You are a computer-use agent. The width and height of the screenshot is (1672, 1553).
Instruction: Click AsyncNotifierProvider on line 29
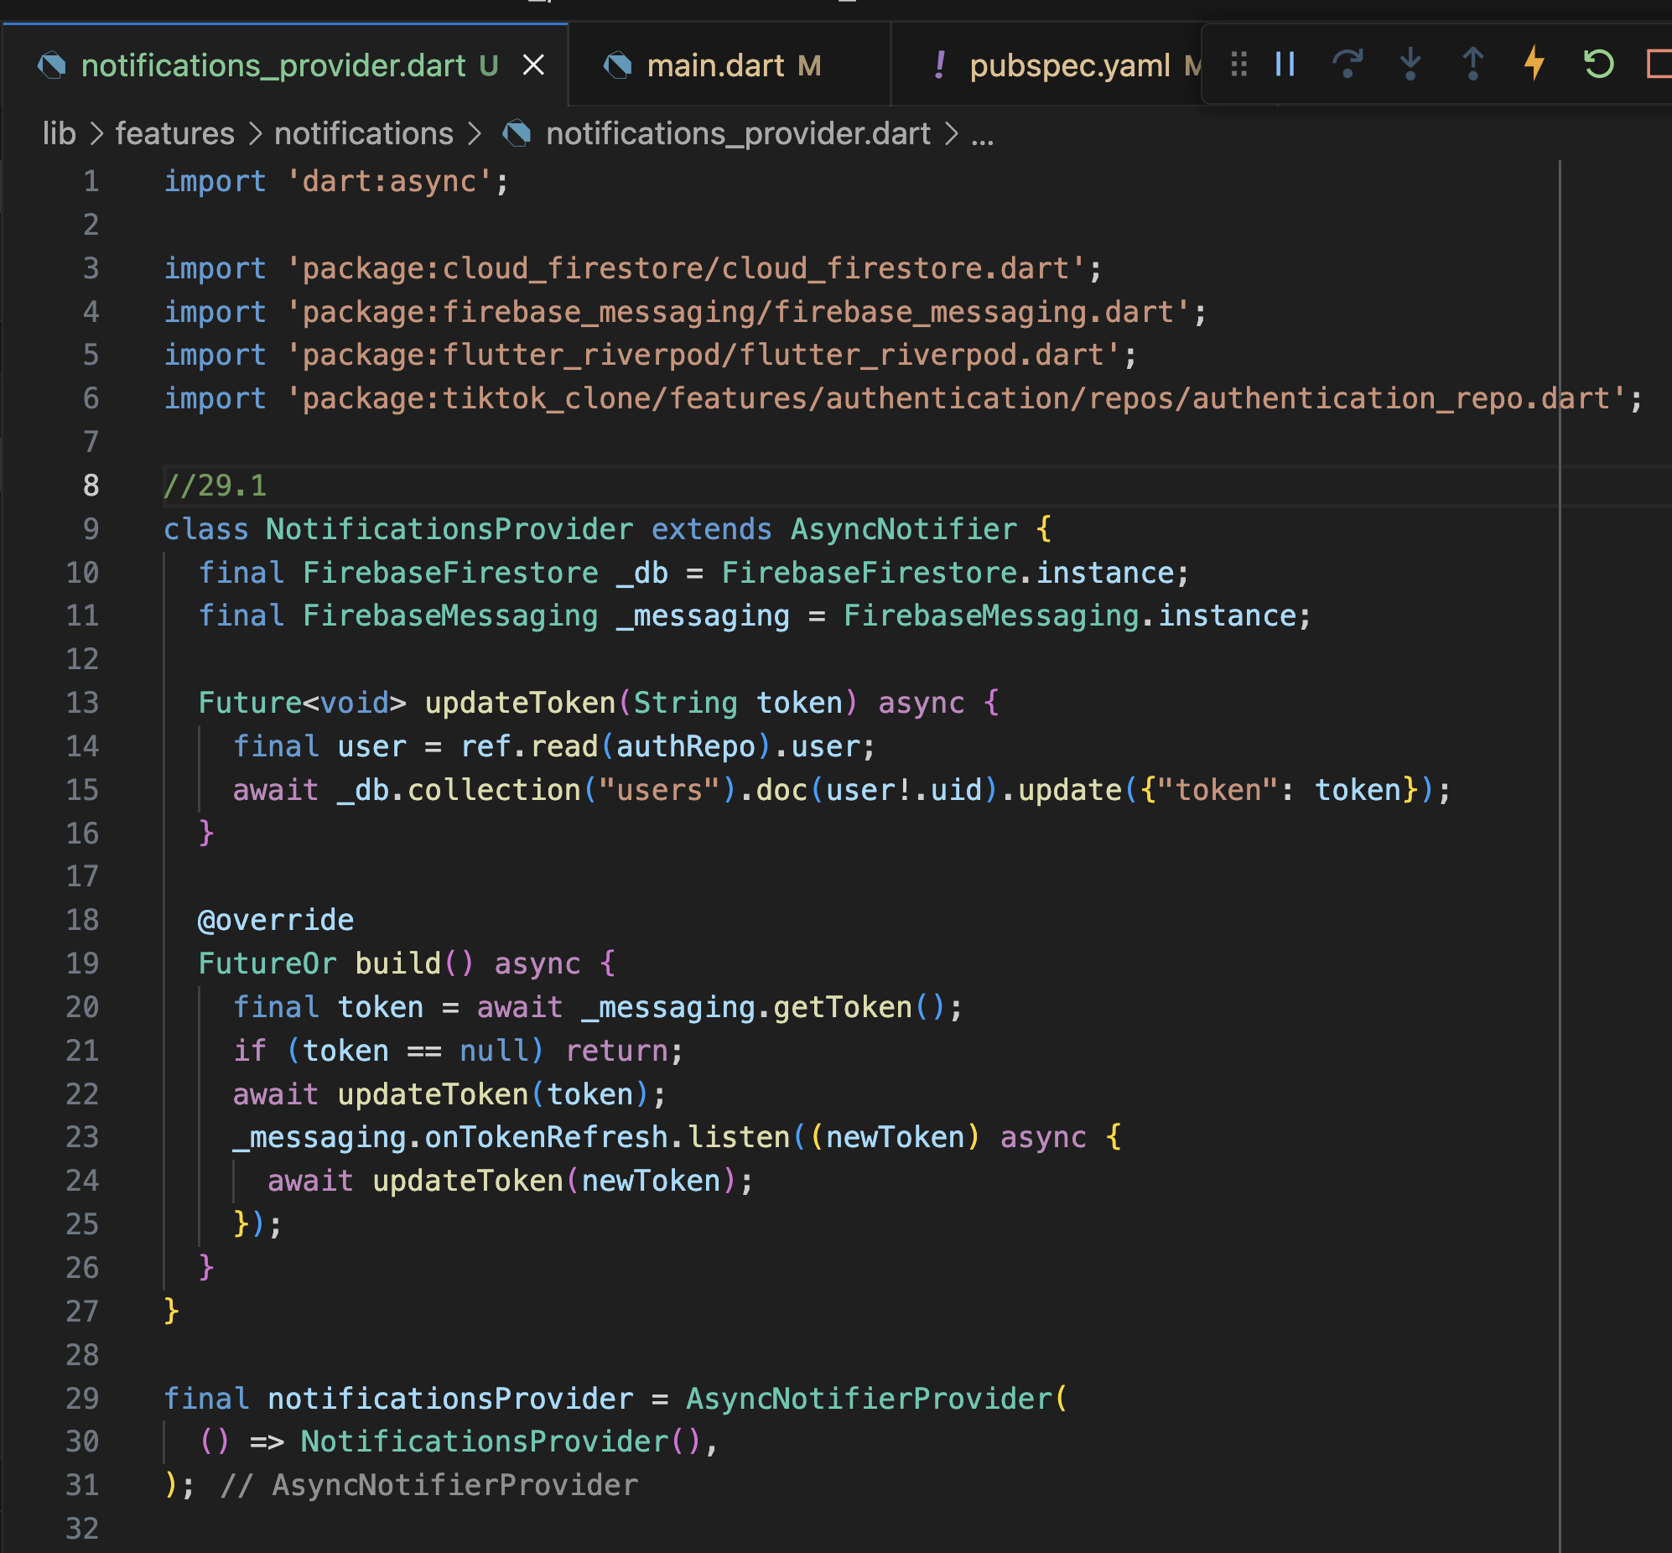tap(870, 1399)
